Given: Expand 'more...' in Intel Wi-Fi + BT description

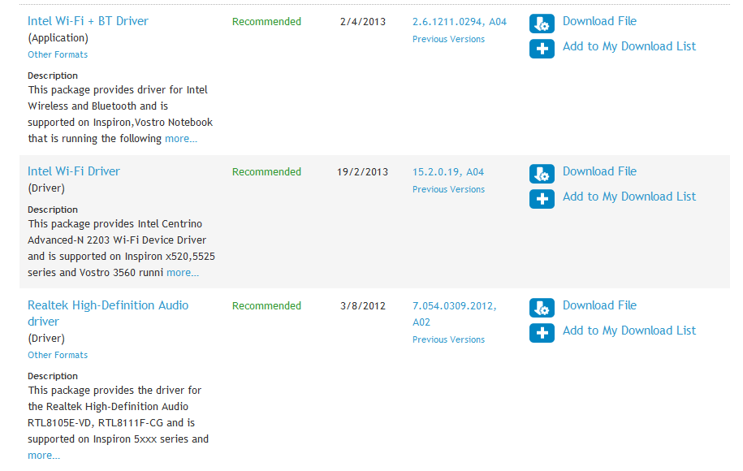Looking at the screenshot, I should [x=181, y=139].
